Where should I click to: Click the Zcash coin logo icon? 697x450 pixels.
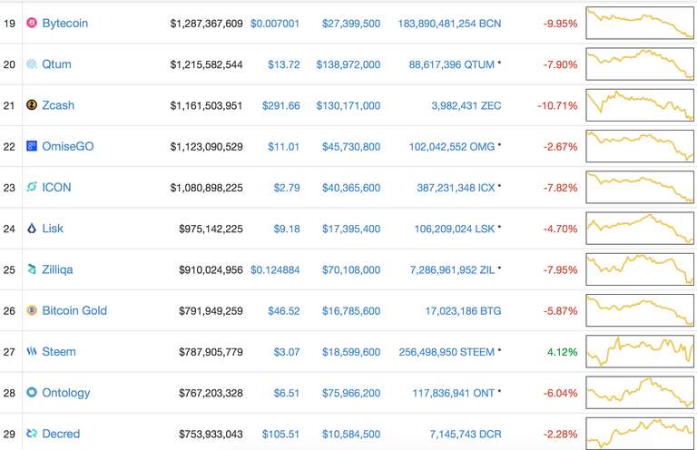(x=32, y=105)
